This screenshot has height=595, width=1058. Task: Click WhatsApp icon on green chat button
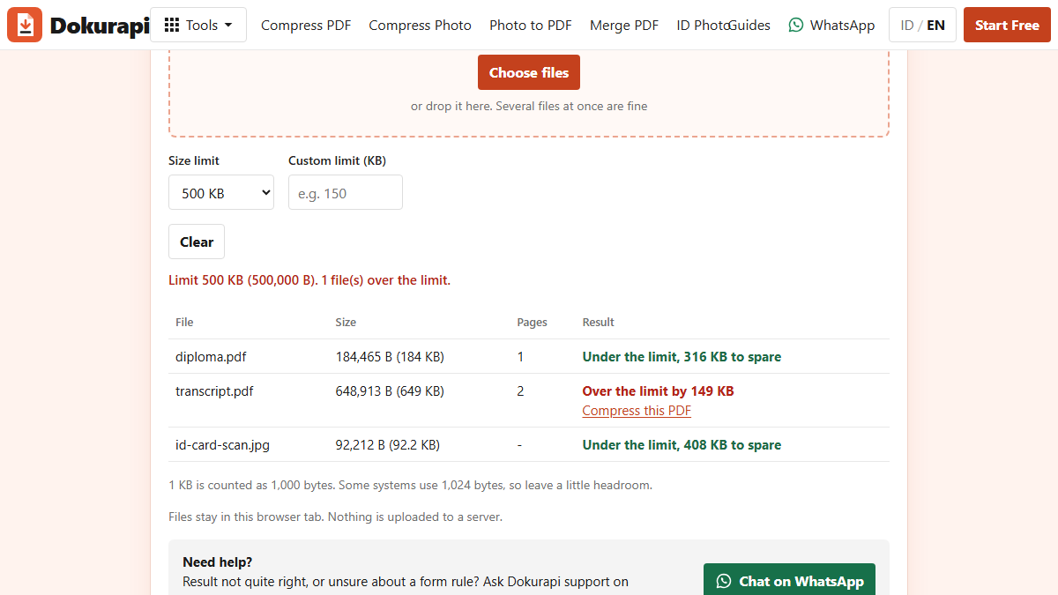pos(724,581)
